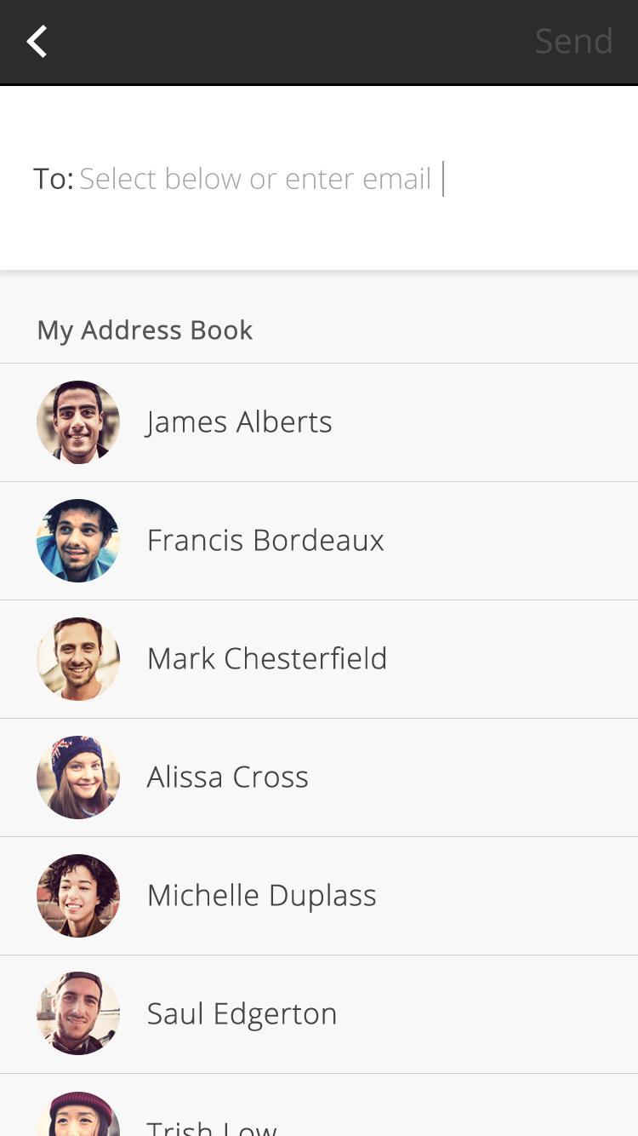Choose Trish Low at list bottom
The width and height of the screenshot is (638, 1136).
click(212, 1126)
